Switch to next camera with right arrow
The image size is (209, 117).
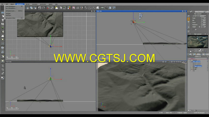[x=205, y=34]
